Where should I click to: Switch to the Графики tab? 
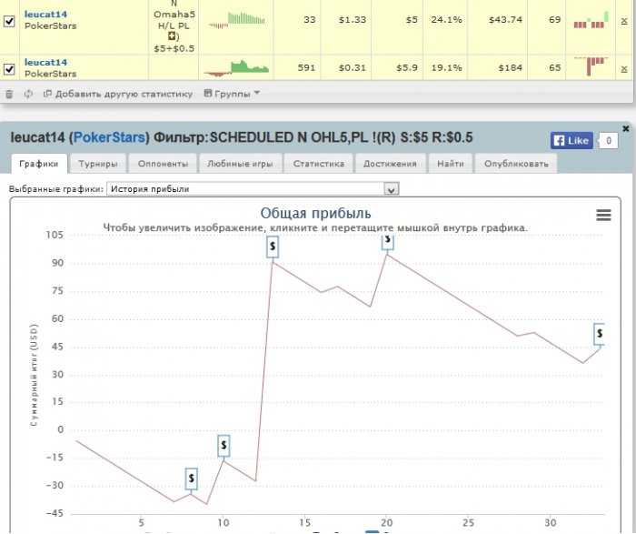[x=39, y=164]
